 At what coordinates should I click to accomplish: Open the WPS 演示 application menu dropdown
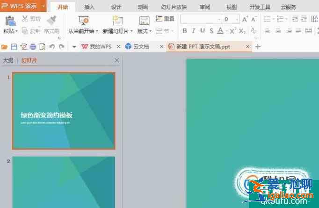point(44,6)
